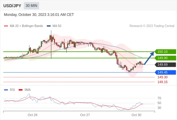Click the RSI axis value 70
This screenshot has width=177, height=120.
(x=159, y=98)
